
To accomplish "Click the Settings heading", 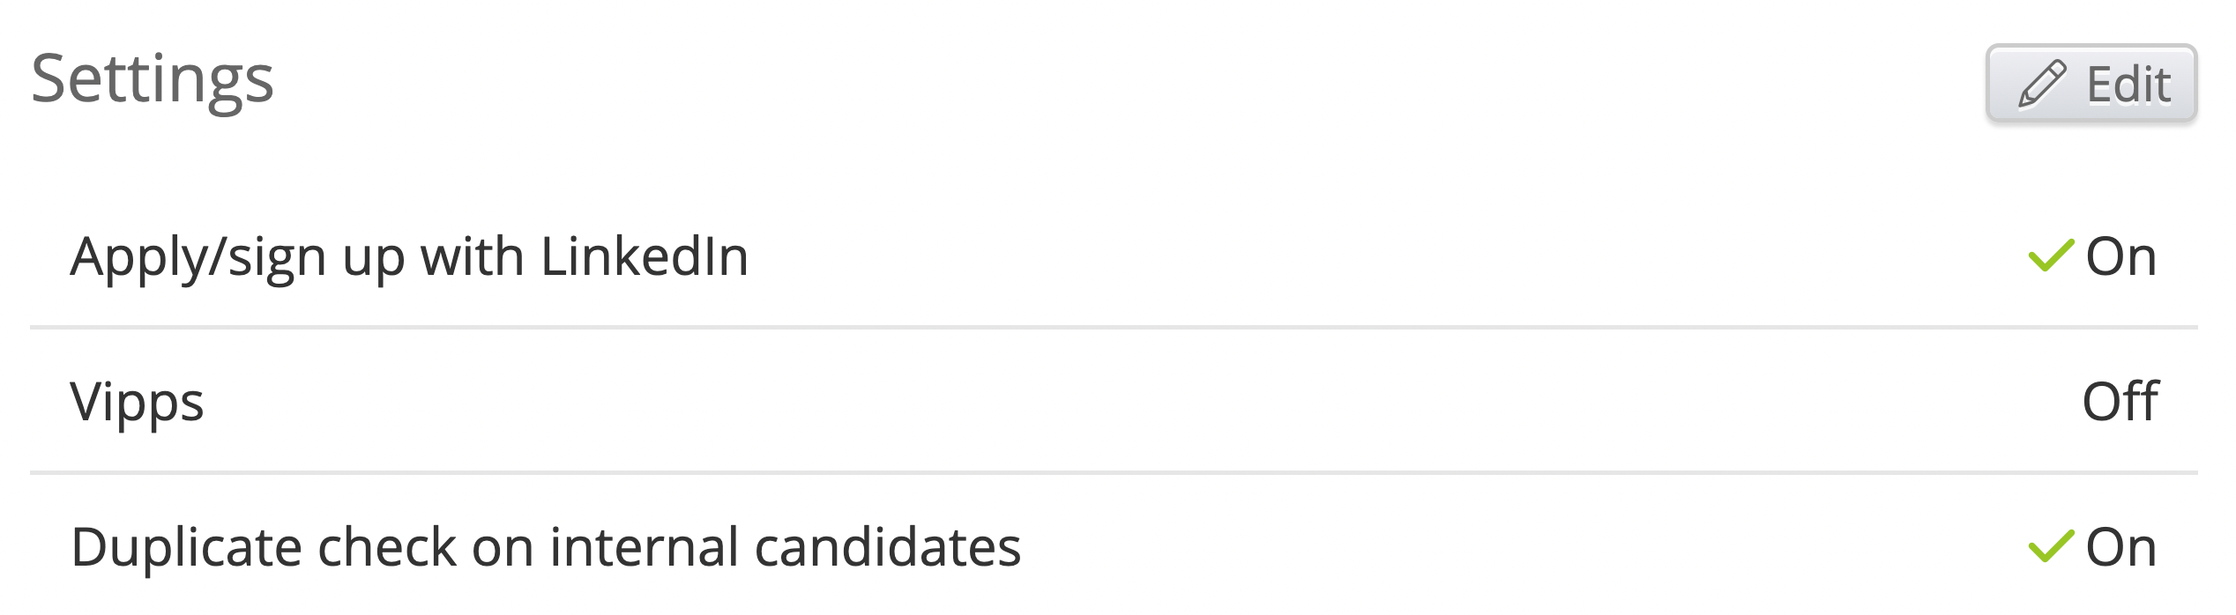I will (153, 80).
